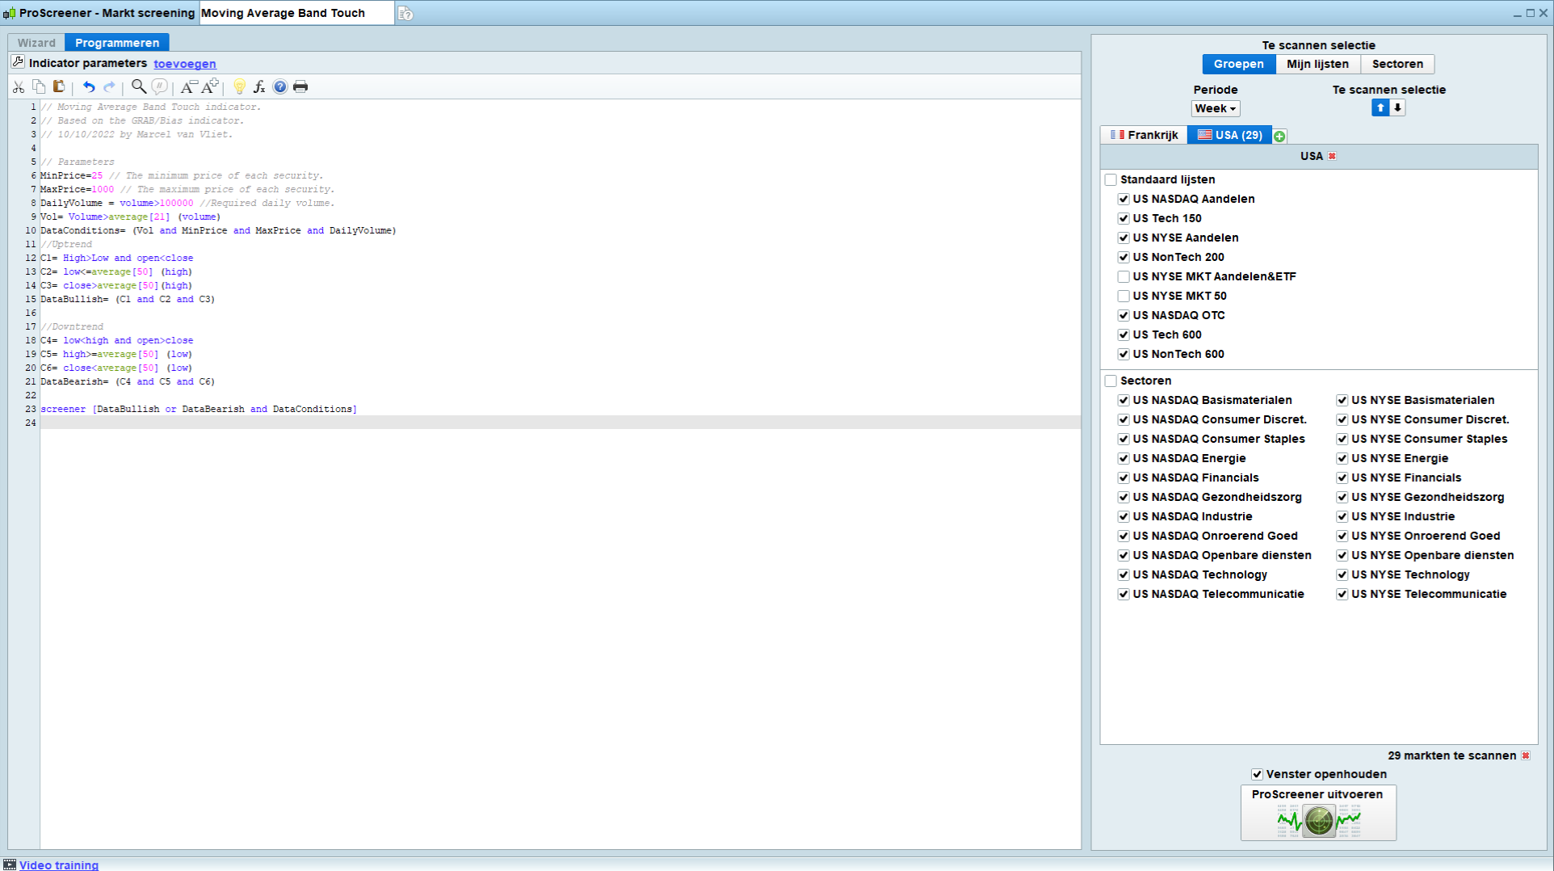The width and height of the screenshot is (1554, 871).
Task: Click the MinPrice=25 code line
Action: point(182,175)
